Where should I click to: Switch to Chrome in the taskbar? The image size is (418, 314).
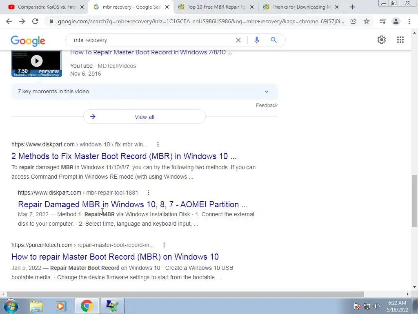87,306
